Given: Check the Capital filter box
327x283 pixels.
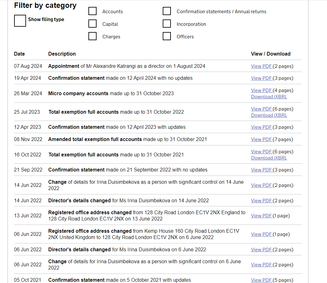Looking at the screenshot, I should coord(92,24).
